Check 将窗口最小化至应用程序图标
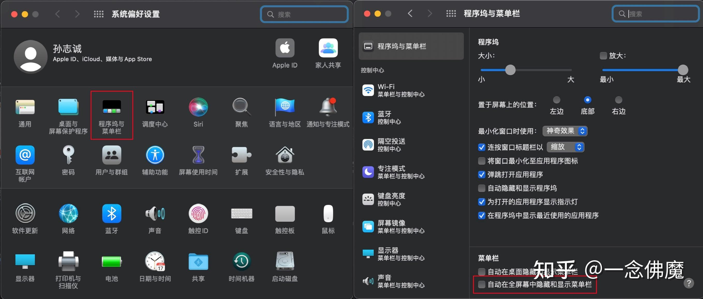 pyautogui.click(x=482, y=161)
